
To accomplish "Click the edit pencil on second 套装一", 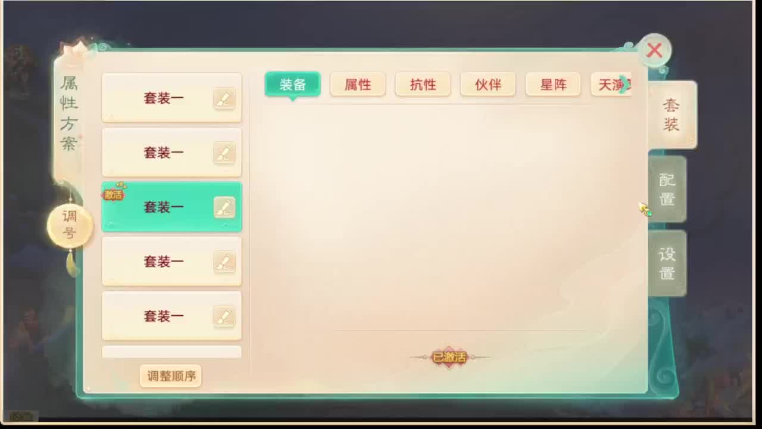I will point(224,153).
